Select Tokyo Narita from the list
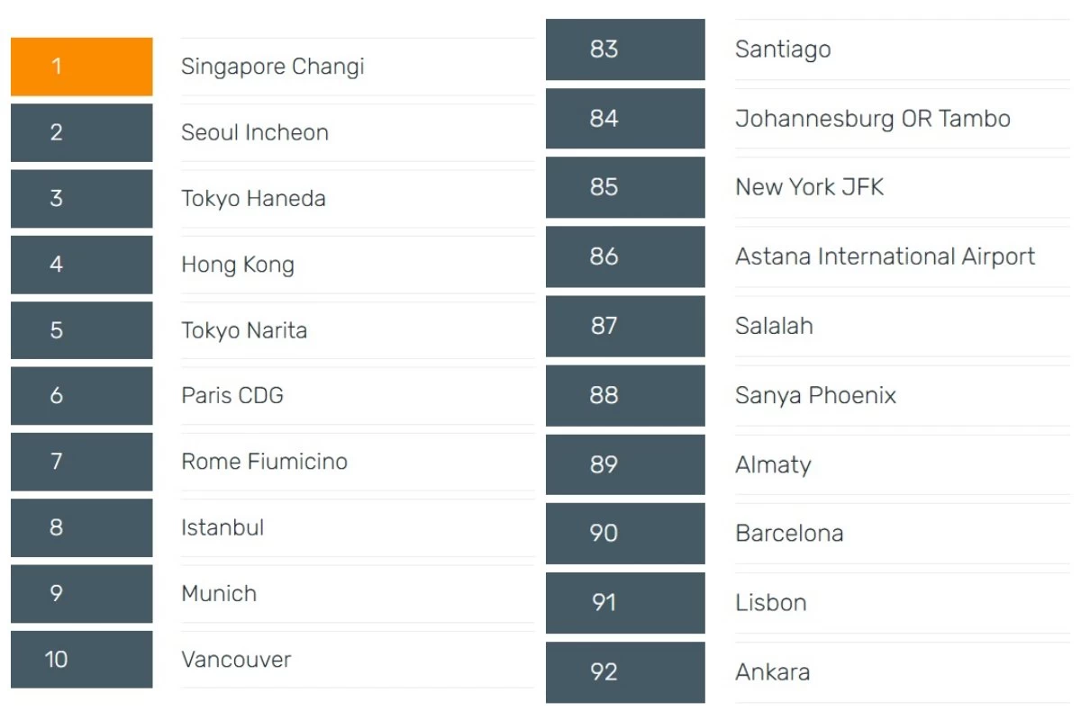This screenshot has width=1081, height=720. (244, 330)
